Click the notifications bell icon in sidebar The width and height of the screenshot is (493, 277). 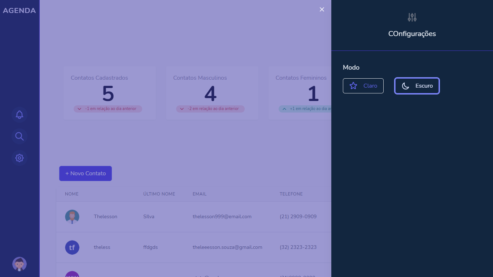pos(19,115)
